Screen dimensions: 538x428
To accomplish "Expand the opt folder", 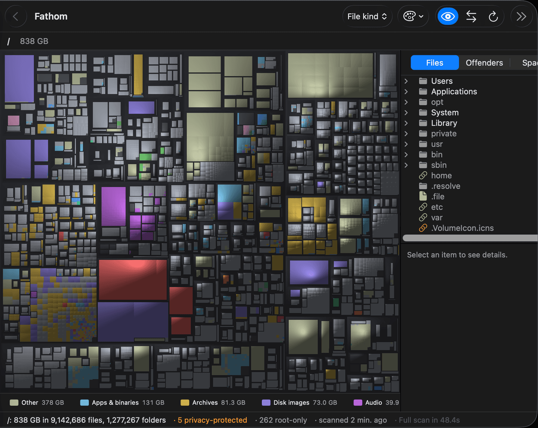I will pyautogui.click(x=406, y=102).
